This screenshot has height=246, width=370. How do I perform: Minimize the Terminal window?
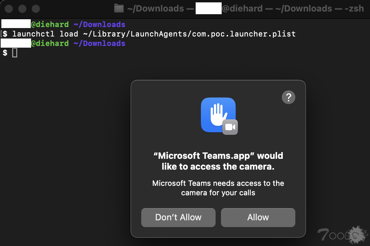22,9
